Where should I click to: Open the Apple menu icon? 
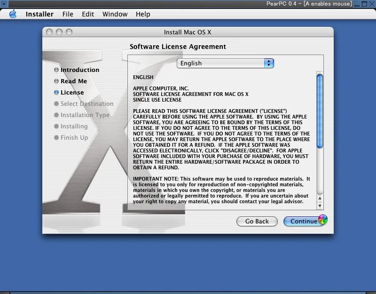click(13, 14)
